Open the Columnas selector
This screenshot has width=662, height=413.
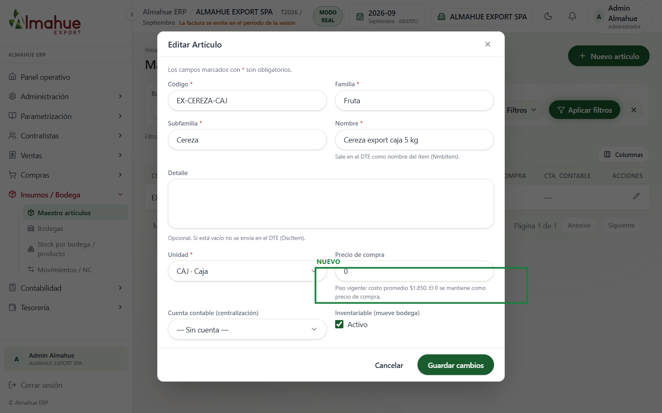point(624,154)
